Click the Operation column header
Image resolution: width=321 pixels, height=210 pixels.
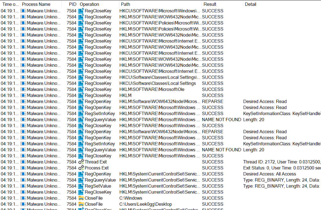(x=89, y=4)
